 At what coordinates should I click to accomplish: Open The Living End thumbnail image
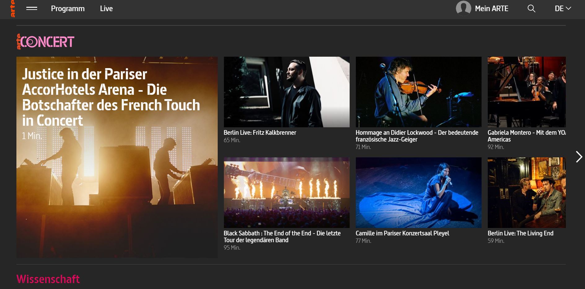coord(526,192)
